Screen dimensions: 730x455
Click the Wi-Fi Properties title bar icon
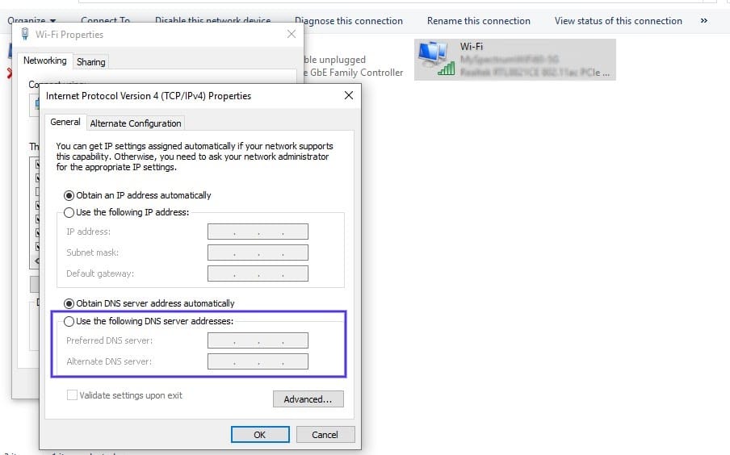25,34
